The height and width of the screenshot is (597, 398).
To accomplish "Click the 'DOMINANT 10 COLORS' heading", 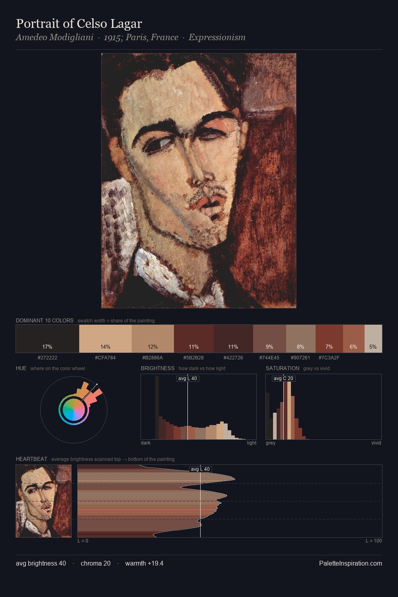I will [45, 320].
